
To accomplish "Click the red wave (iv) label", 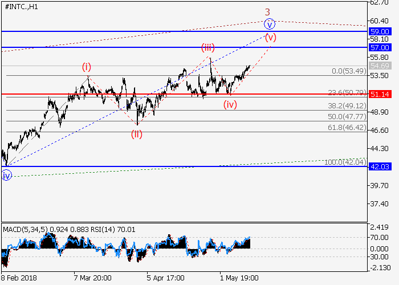I will pos(230,104).
